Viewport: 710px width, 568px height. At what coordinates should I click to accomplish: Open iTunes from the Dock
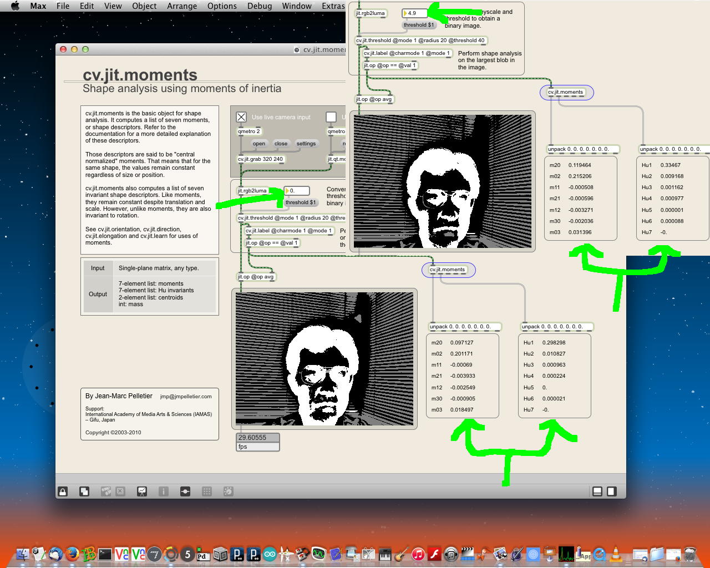coord(418,554)
